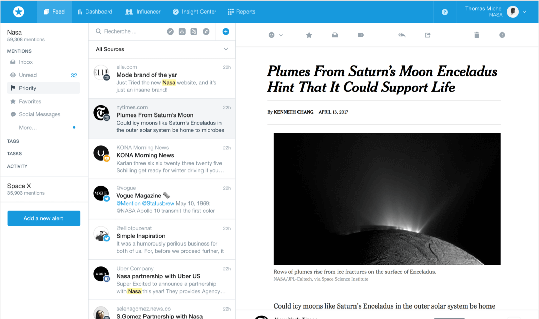Expand the ACTIVITY section
Screen dimensions: 539x319
[x=17, y=166]
